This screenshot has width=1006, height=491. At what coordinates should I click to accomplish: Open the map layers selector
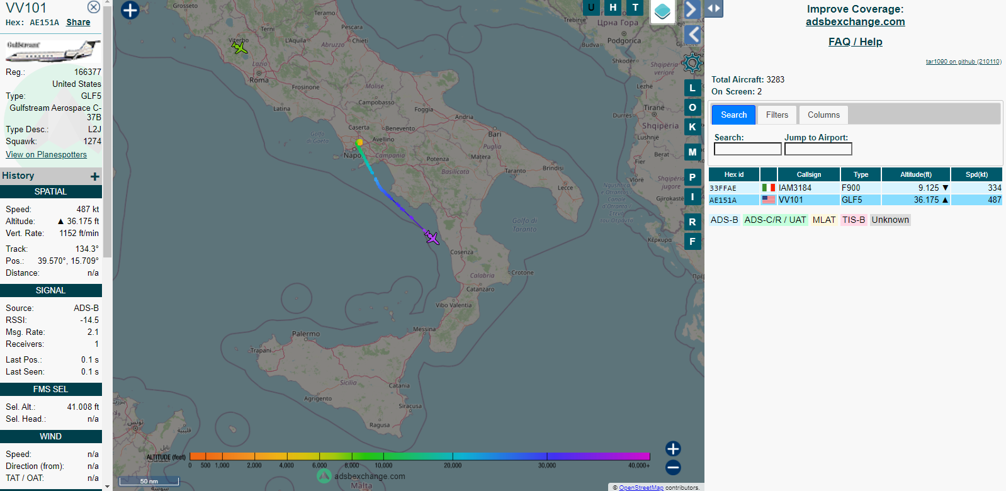coord(662,11)
